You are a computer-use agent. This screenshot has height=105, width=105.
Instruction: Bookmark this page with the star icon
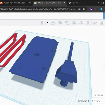[x=84, y=9]
